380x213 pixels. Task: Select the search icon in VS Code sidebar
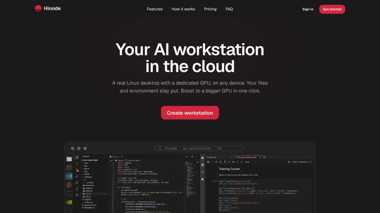[x=77, y=163]
